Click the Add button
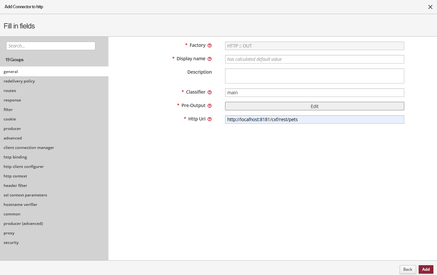Image resolution: width=437 pixels, height=275 pixels. tap(426, 269)
